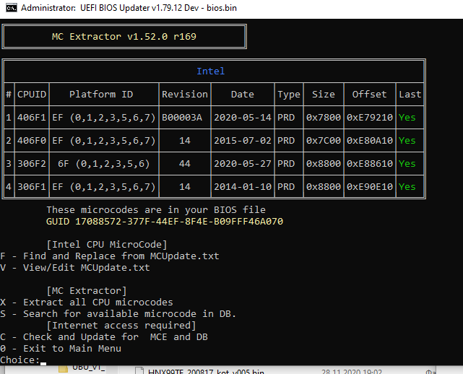Click date '2014-01-10'

243,186
